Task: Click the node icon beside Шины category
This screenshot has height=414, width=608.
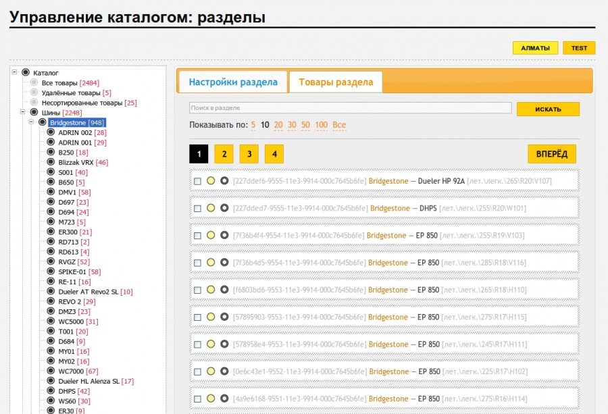Action: click(34, 113)
